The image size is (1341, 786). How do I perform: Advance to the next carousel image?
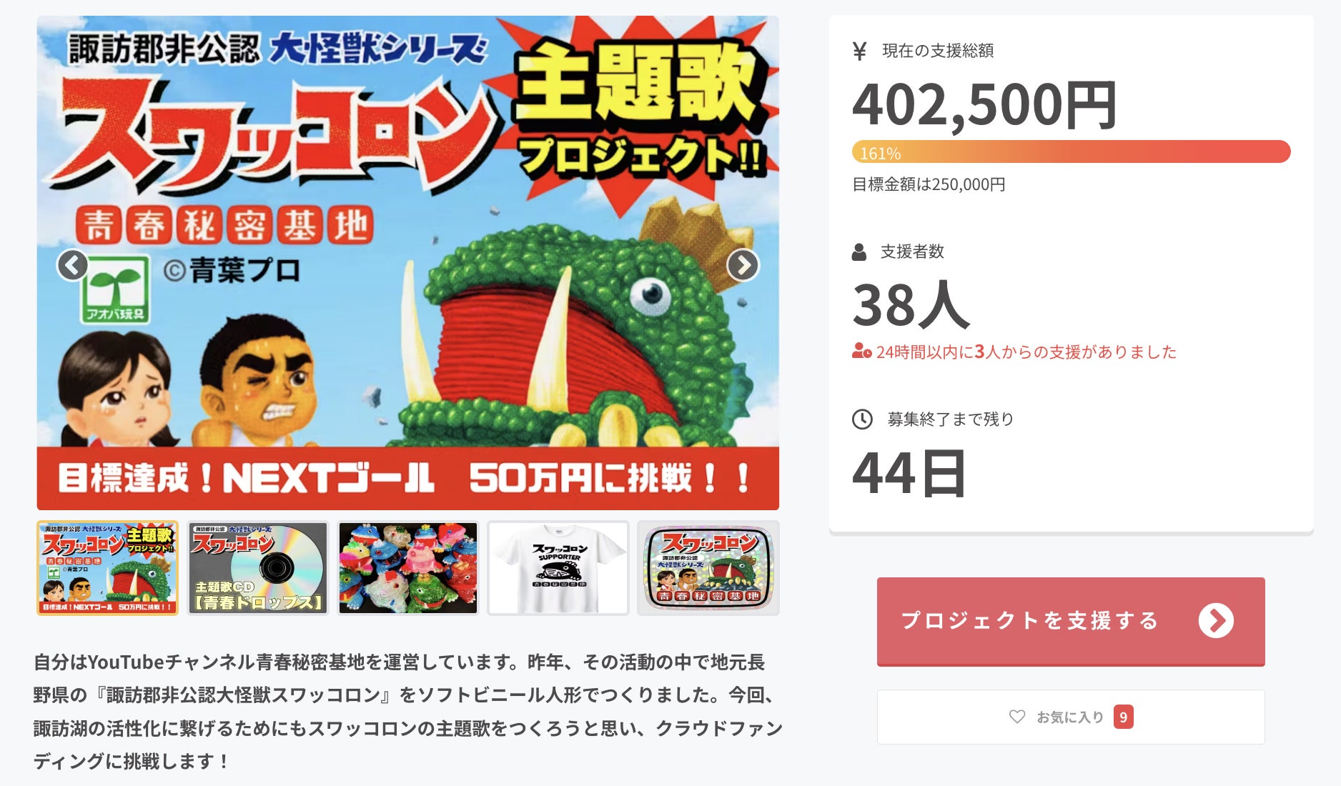pos(743,265)
